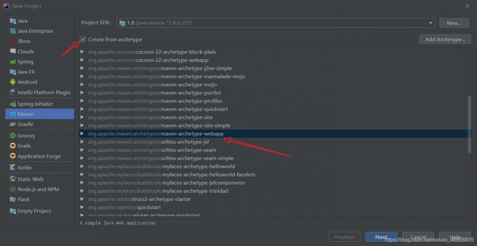This screenshot has width=477, height=246.
Task: Click the archetype list vertical scrollbar
Action: coord(470,124)
